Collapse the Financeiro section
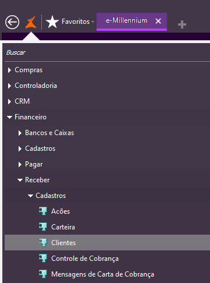 tap(9, 117)
